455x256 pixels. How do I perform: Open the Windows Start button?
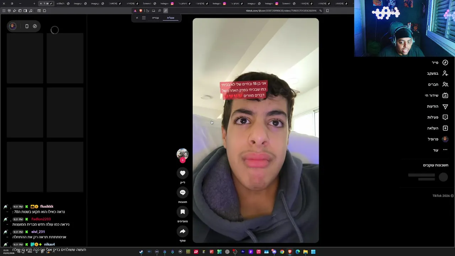click(x=313, y=252)
